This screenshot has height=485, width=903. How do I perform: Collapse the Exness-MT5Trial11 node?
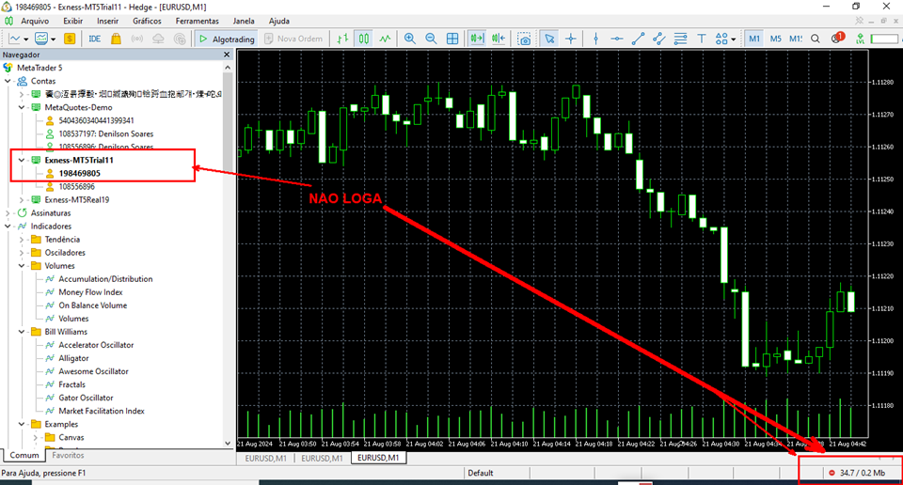pyautogui.click(x=22, y=160)
